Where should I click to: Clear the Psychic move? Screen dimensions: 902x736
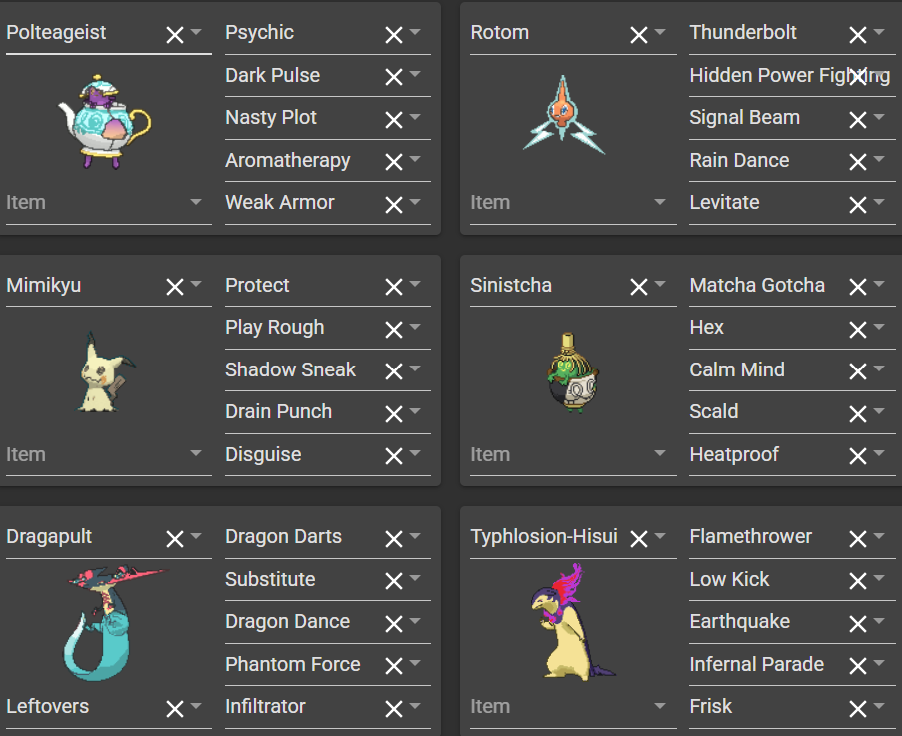(394, 35)
